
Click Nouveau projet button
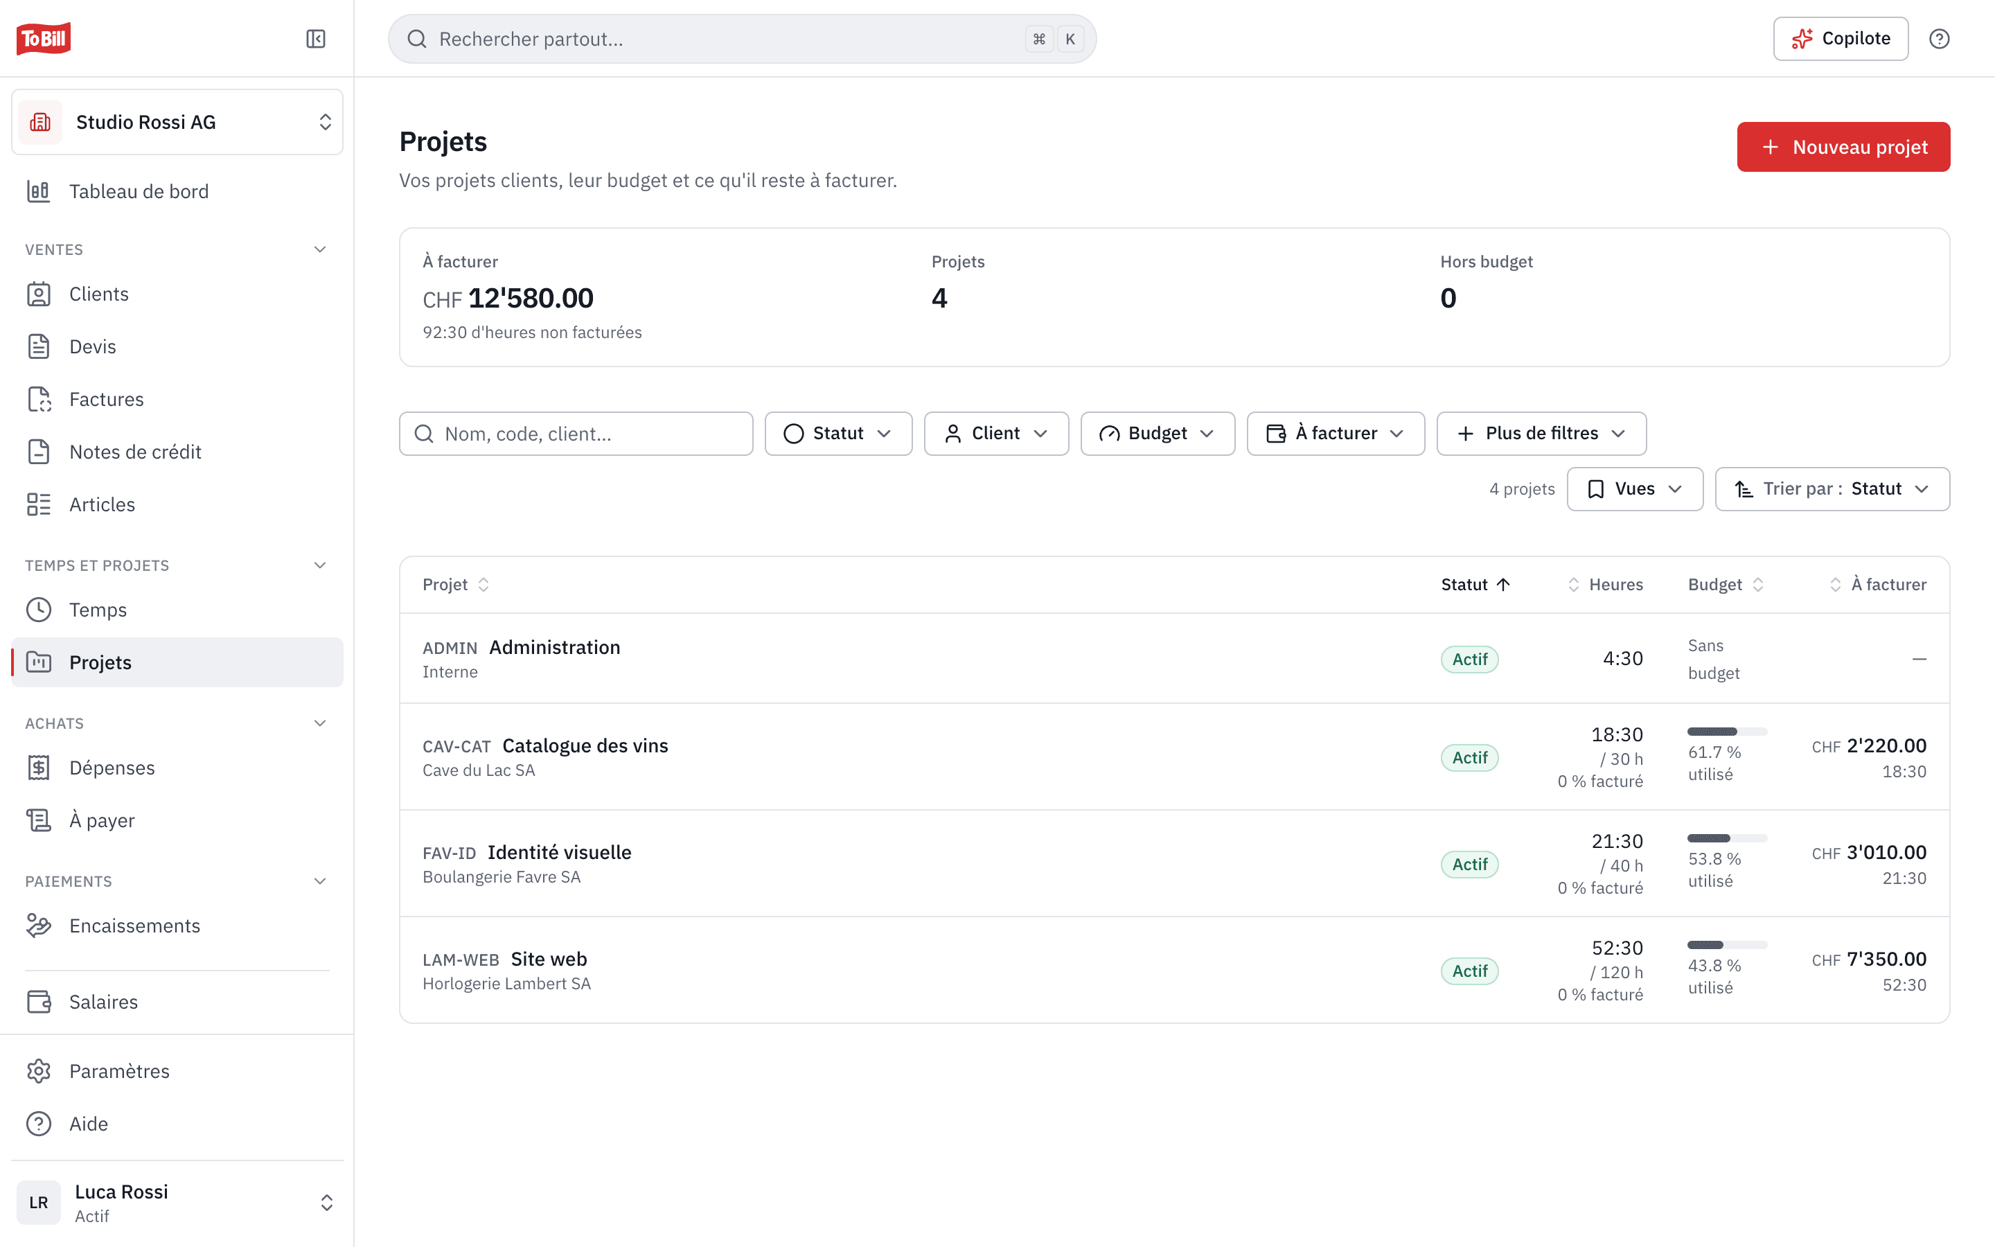[x=1843, y=147]
